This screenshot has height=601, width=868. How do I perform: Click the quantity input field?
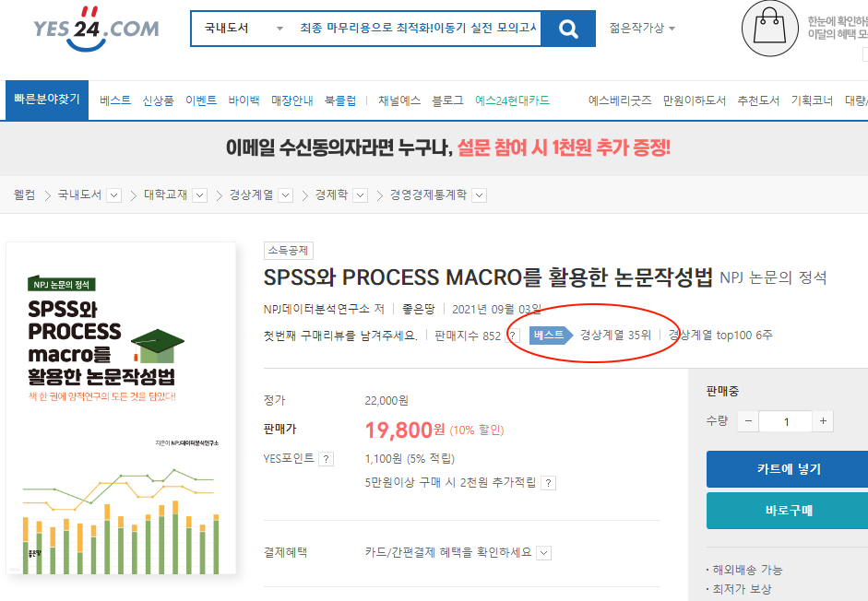coord(786,421)
